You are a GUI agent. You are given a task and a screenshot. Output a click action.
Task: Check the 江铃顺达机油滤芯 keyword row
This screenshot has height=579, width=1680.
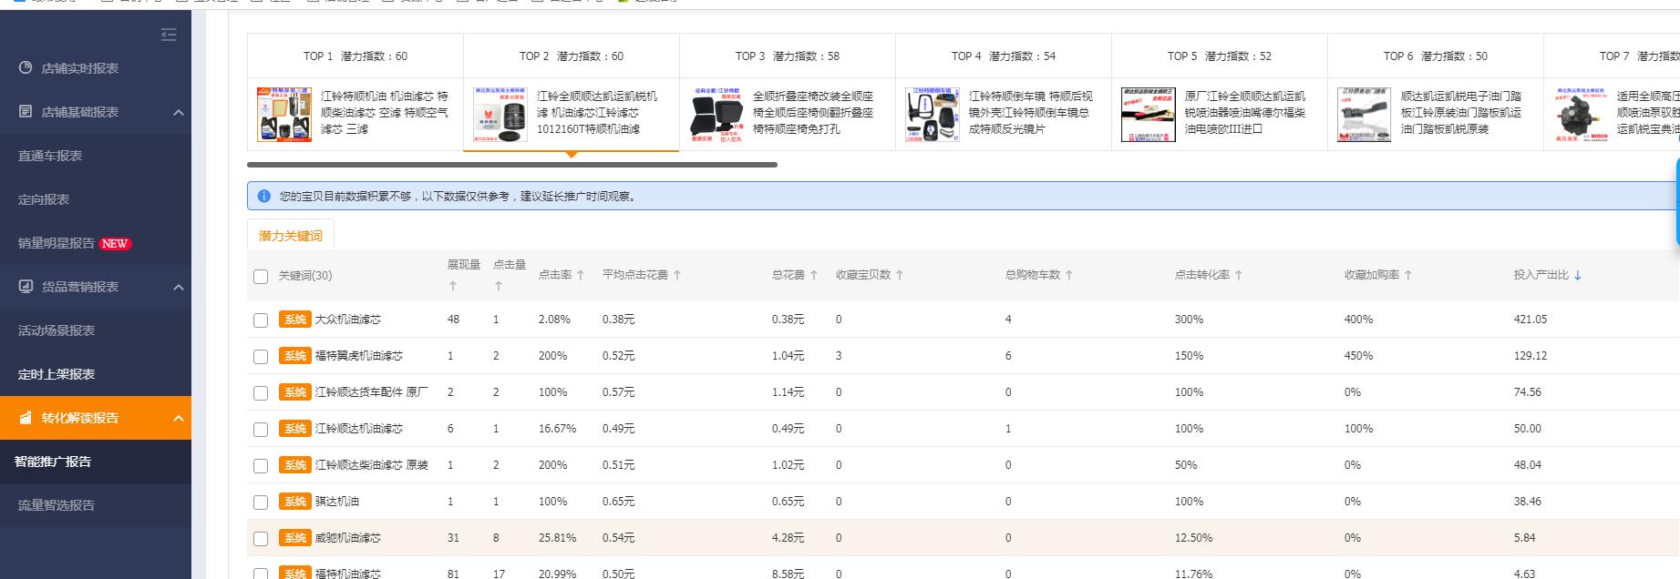click(261, 430)
